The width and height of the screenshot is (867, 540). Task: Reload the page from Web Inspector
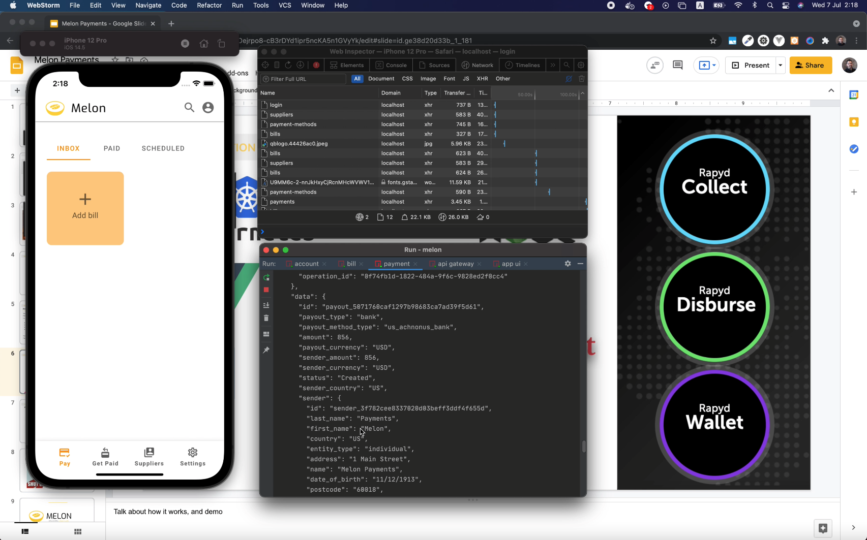point(288,65)
